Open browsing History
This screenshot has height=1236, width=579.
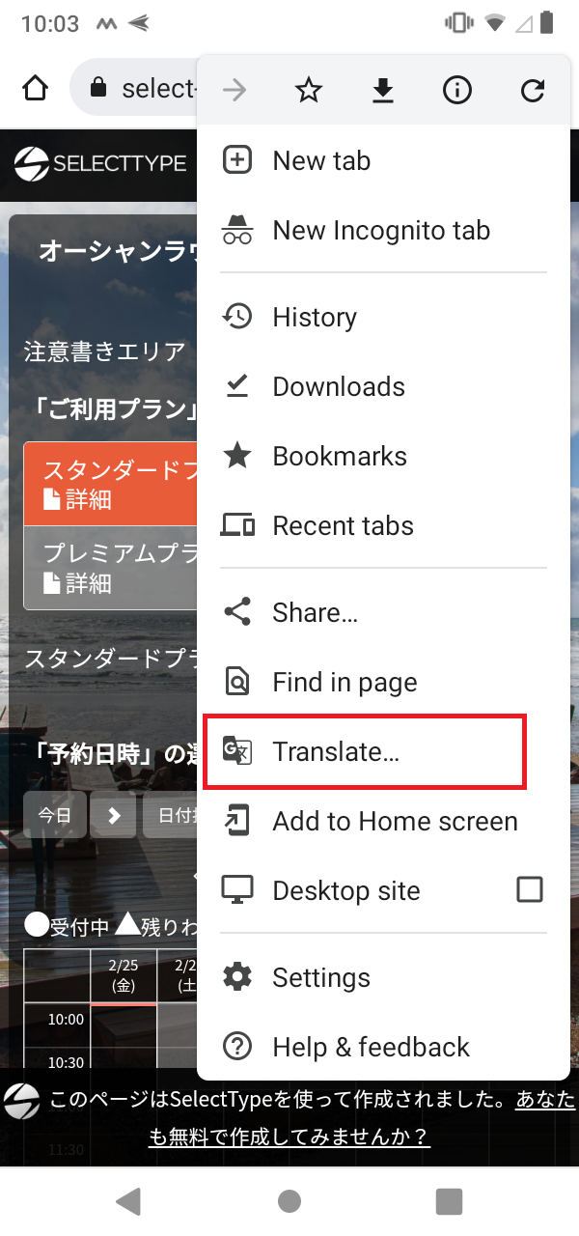315,317
